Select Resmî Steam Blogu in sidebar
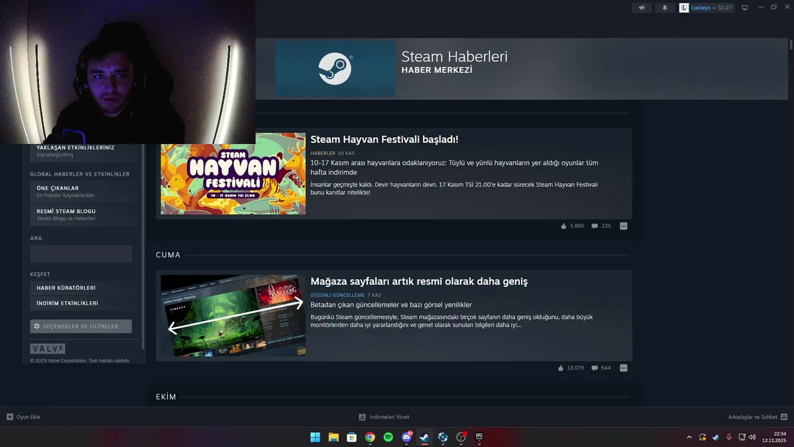This screenshot has height=447, width=794. 84,214
